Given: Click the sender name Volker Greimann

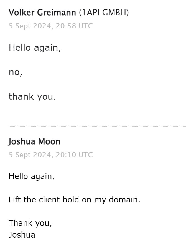Looking at the screenshot, I should click(x=42, y=13).
